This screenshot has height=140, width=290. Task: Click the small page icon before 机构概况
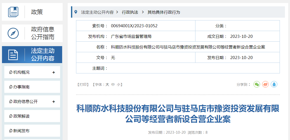pos(11,72)
